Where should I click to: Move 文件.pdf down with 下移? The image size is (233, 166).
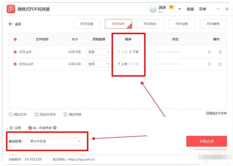coord(134,52)
